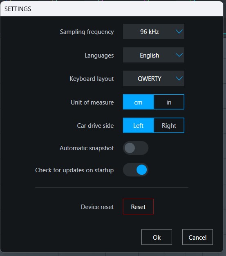The height and width of the screenshot is (256, 226).
Task: Click the Keyboard layout chevron arrow
Action: (x=179, y=78)
